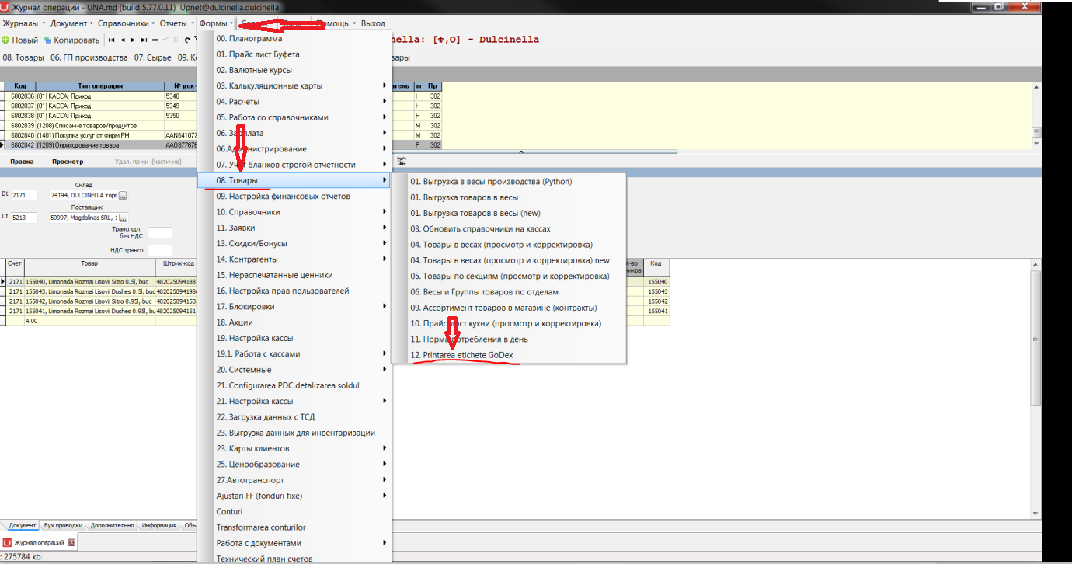Open the Отчеты menu
This screenshot has width=1072, height=564.
coord(176,23)
